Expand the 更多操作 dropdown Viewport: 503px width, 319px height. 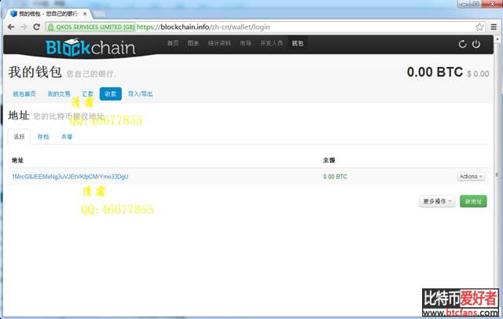coord(437,201)
